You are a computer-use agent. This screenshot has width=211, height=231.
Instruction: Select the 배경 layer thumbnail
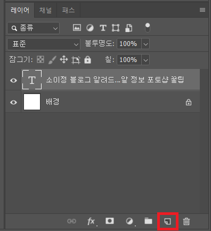point(32,102)
